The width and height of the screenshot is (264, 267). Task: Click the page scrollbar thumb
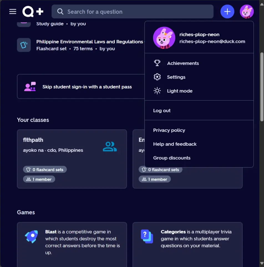[x=262, y=87]
